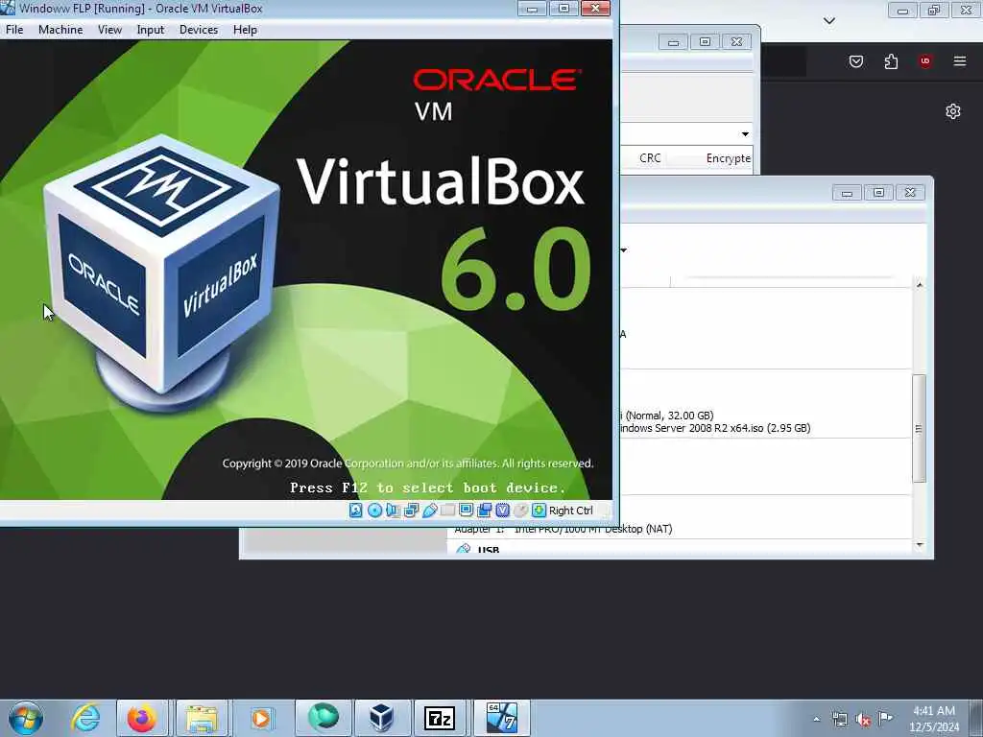
Task: Open the Firefox list all tabs chevron
Action: pos(828,21)
